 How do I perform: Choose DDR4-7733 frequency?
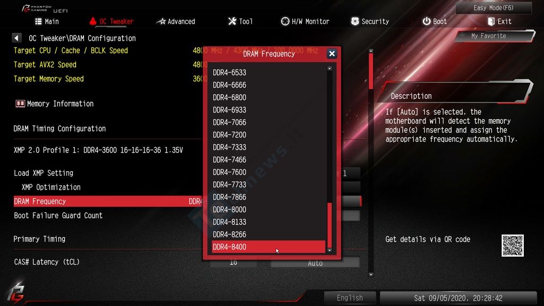coord(268,185)
